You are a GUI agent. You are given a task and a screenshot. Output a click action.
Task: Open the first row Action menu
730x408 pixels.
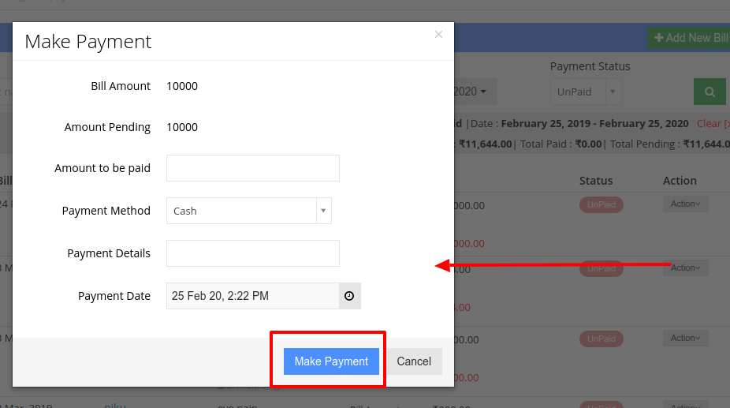point(685,204)
